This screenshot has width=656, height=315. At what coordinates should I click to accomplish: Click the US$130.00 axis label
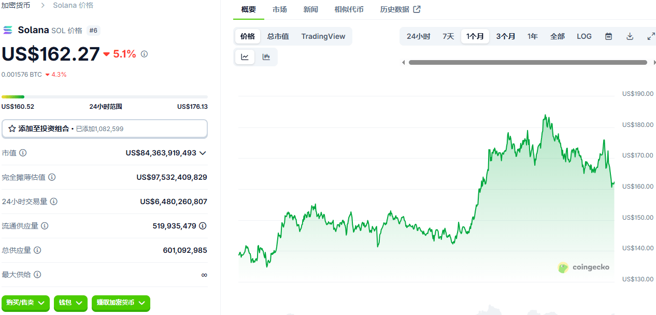pyautogui.click(x=638, y=279)
